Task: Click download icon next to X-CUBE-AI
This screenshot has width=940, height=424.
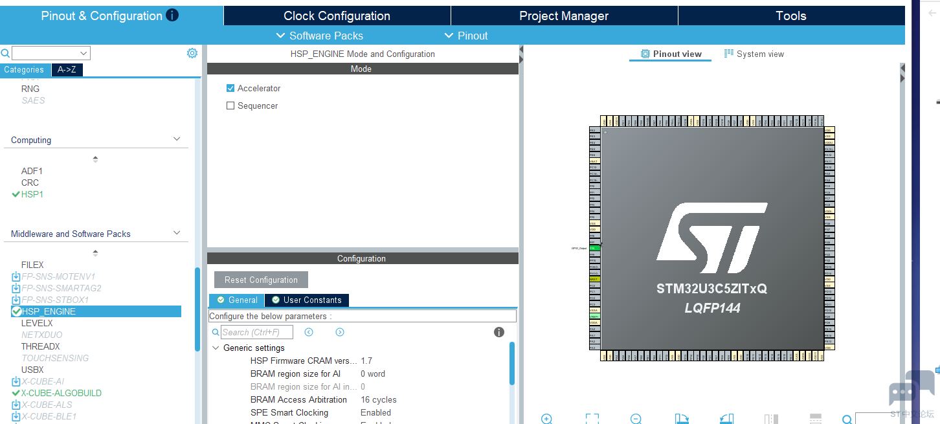Action: coord(16,381)
